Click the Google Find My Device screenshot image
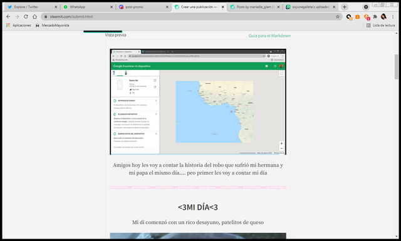Viewport: 401px width, 241px height. point(198,101)
